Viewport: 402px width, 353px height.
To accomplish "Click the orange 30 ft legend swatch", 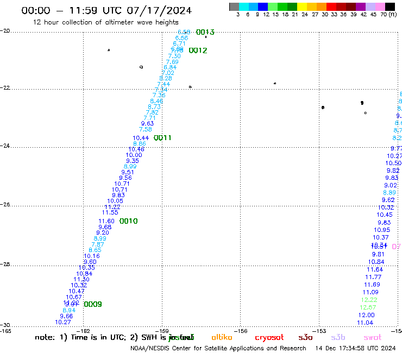I will pos(322,7).
